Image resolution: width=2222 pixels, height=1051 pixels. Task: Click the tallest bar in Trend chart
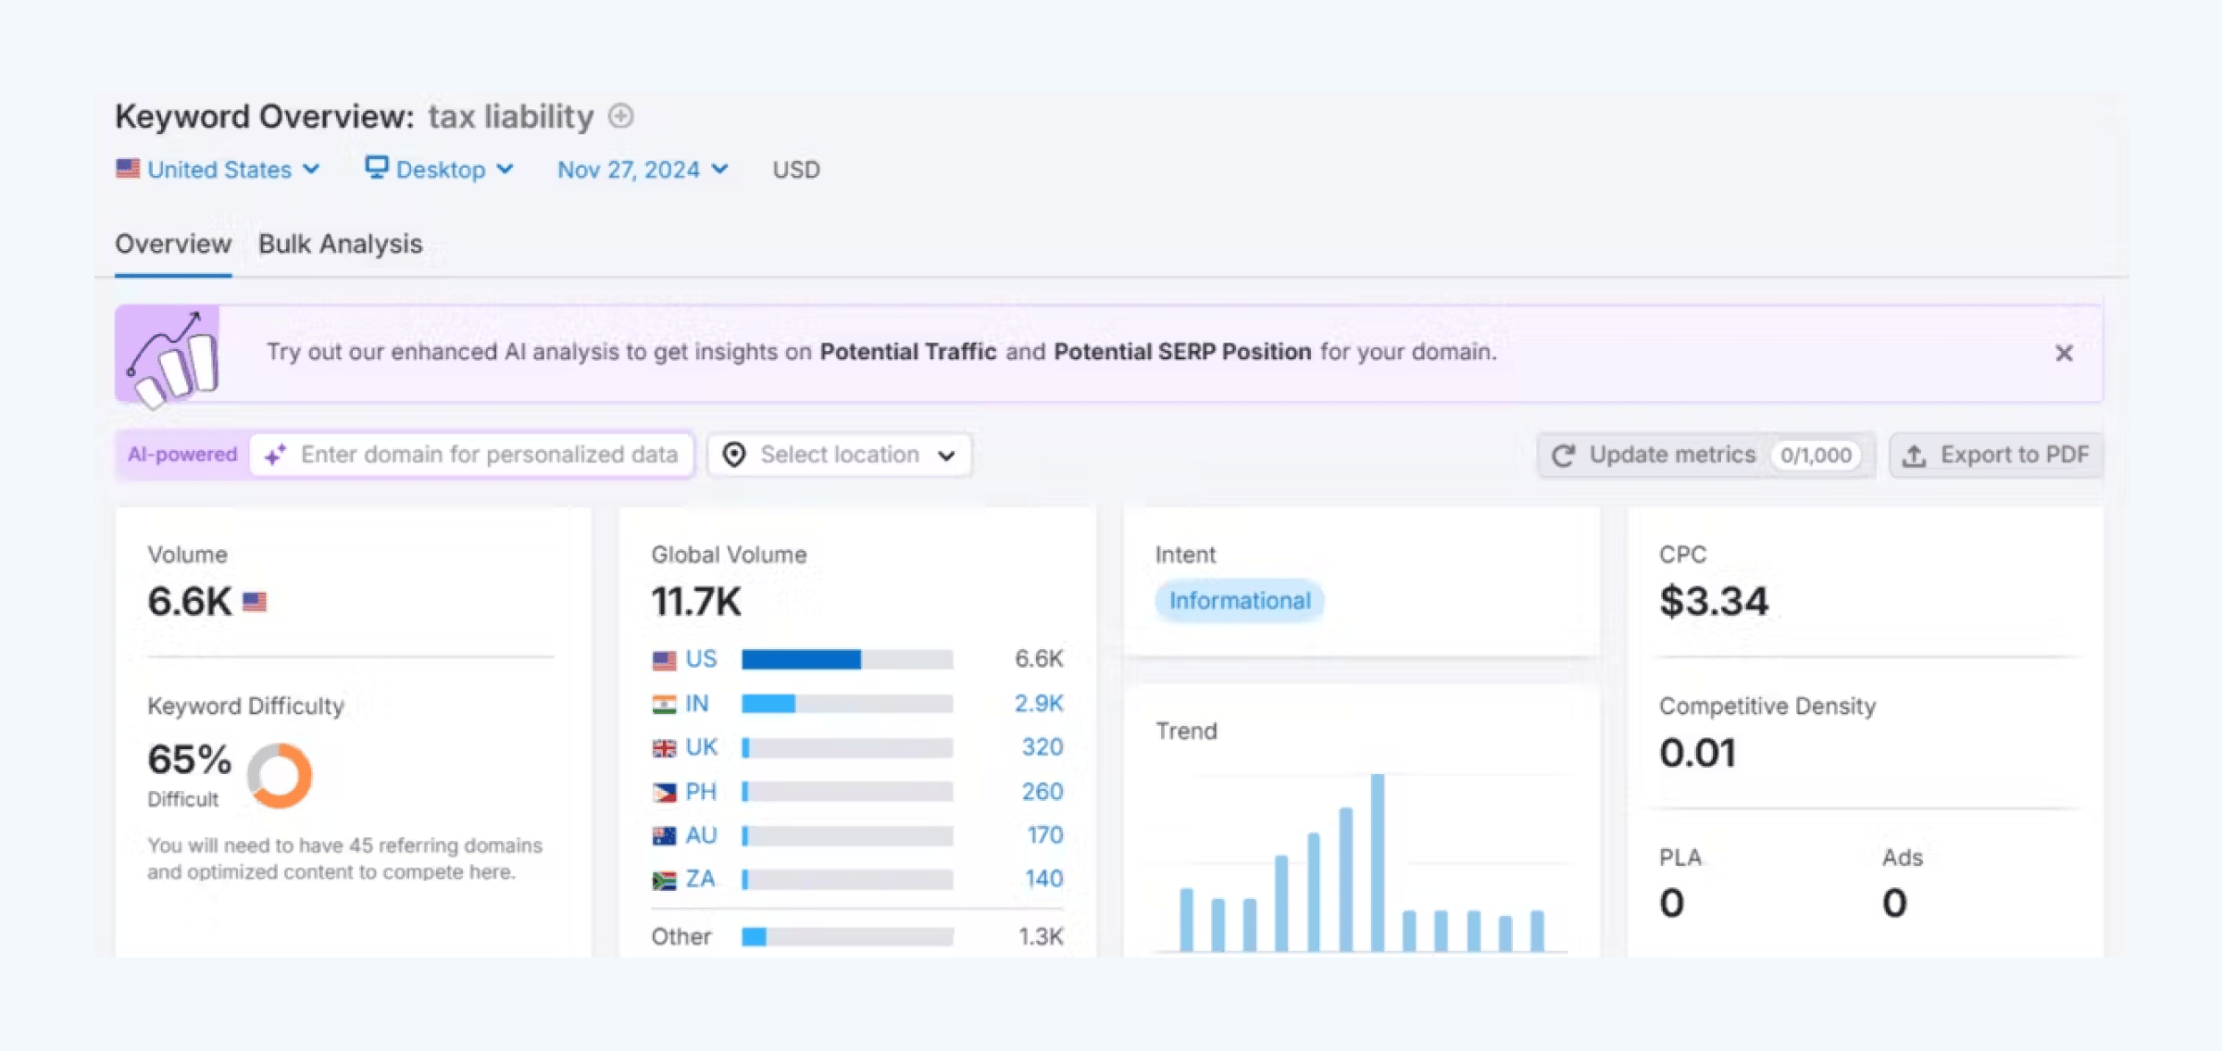pos(1378,862)
